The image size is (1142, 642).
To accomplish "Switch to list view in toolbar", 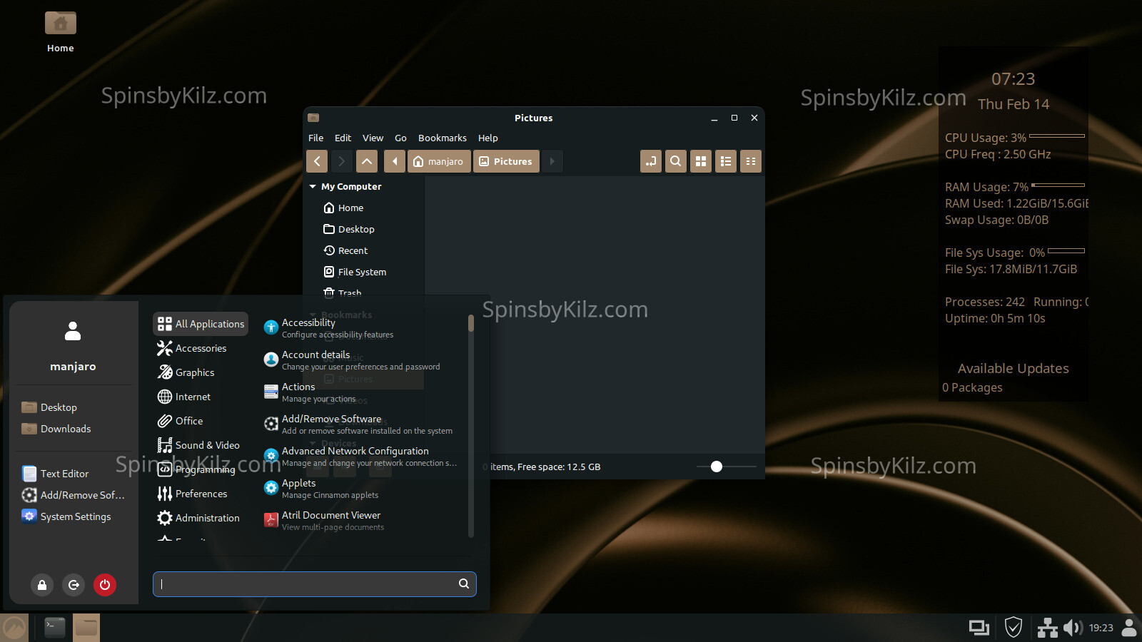I will tap(725, 161).
